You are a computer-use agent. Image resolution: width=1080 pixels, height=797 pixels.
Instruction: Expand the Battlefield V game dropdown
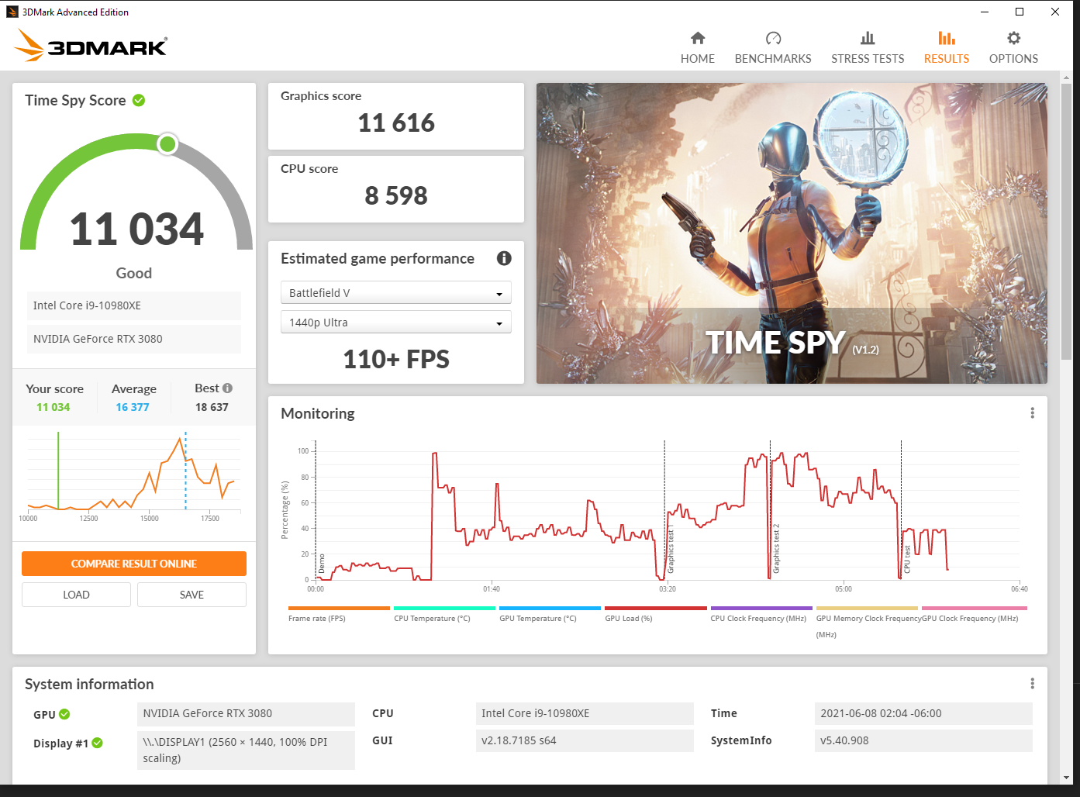(x=395, y=293)
